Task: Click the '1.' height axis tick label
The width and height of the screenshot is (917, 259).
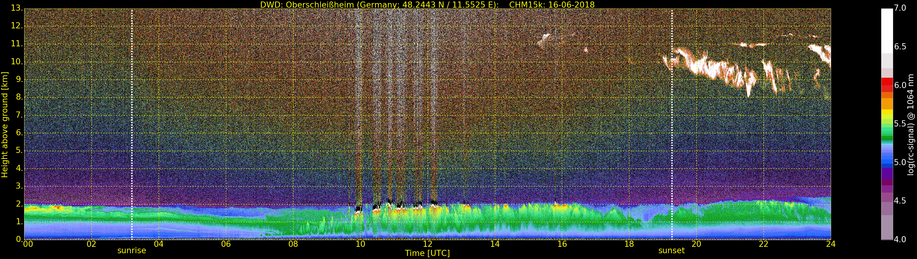Action: coord(19,222)
